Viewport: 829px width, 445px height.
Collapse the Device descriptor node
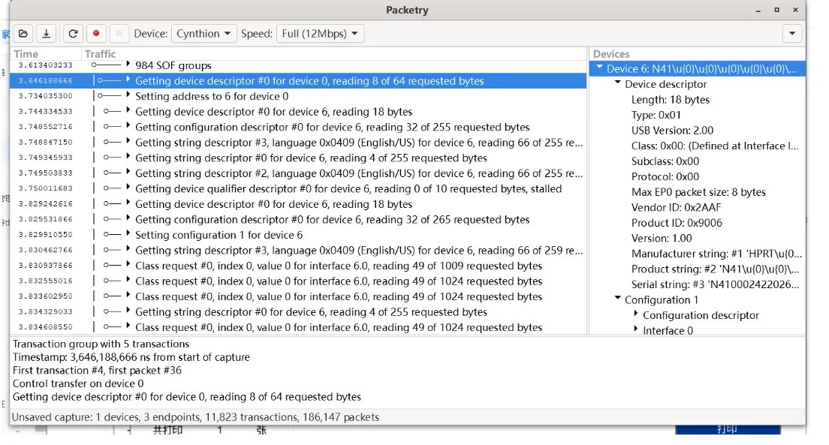coord(617,83)
